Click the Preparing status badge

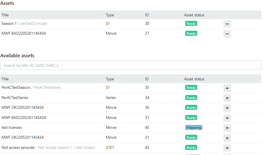194,128
